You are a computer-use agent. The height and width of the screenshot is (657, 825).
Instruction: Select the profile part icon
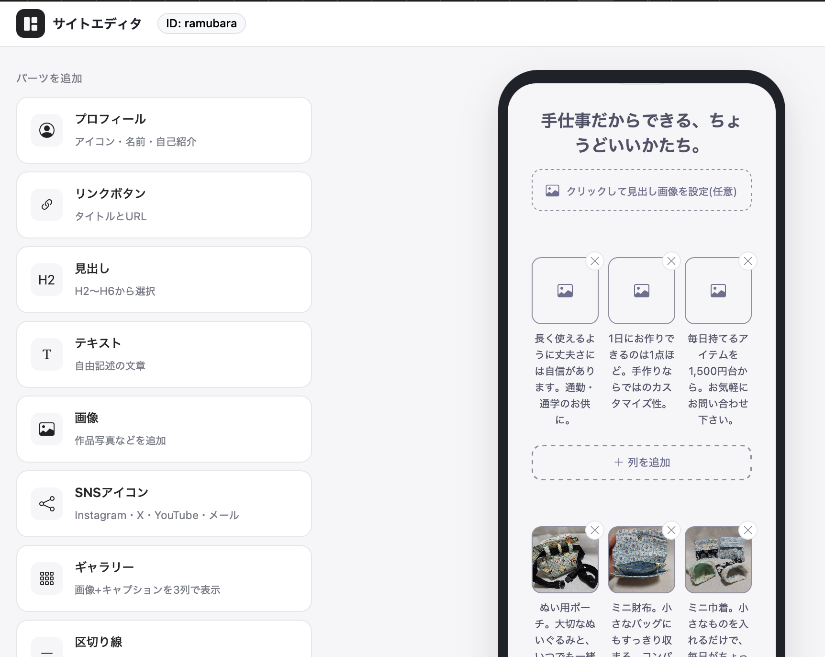[47, 130]
